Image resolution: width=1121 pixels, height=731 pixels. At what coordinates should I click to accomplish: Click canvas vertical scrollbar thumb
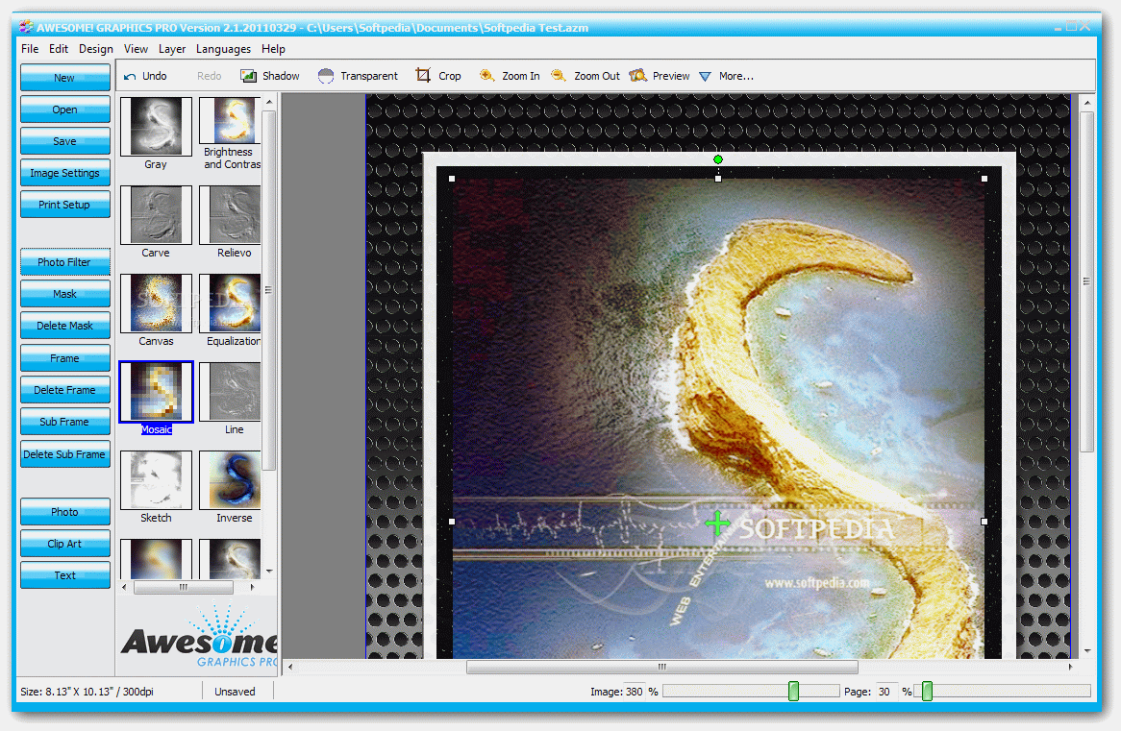(x=1086, y=281)
